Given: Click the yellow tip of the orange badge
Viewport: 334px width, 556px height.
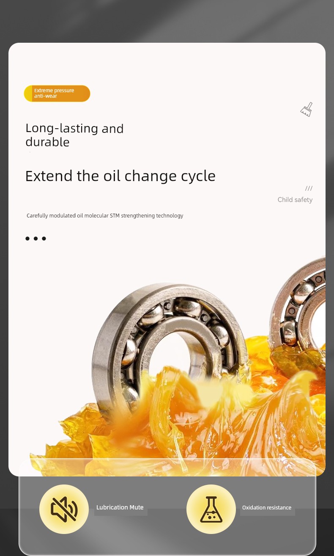Looking at the screenshot, I should coord(28,94).
